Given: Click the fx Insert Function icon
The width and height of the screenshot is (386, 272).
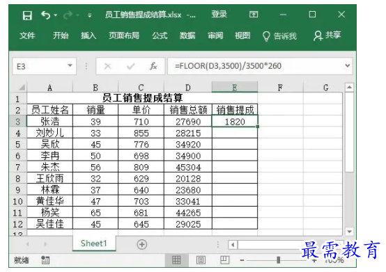Looking at the screenshot, I should point(153,66).
